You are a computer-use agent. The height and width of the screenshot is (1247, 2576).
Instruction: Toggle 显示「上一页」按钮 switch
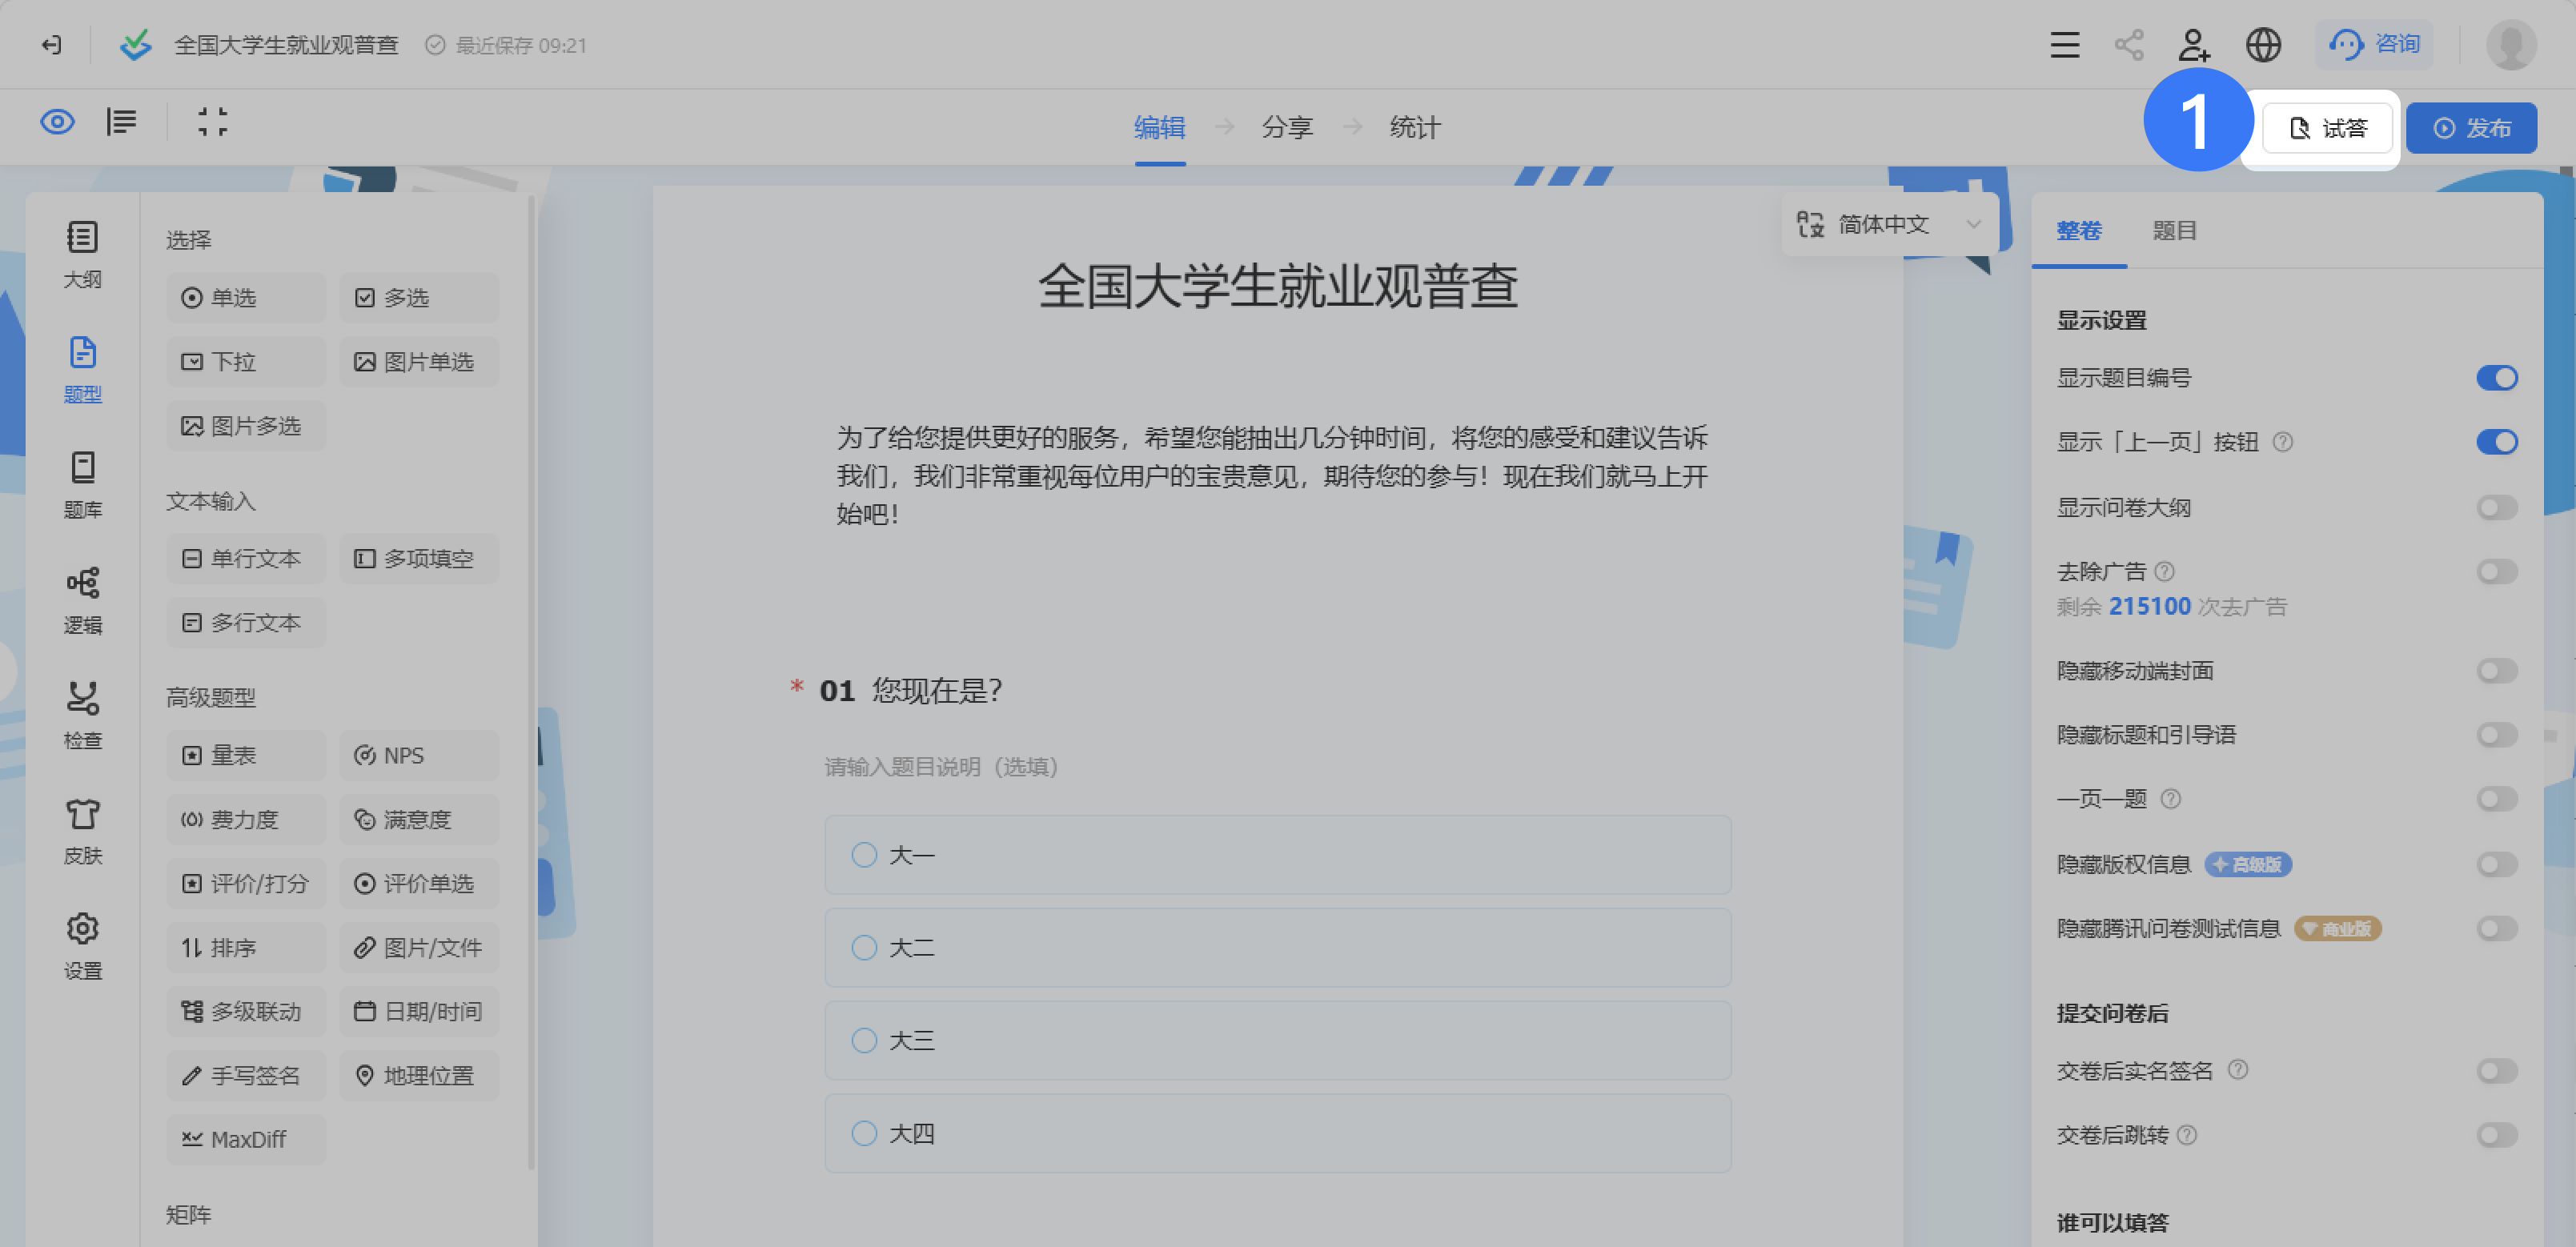pyautogui.click(x=2496, y=441)
